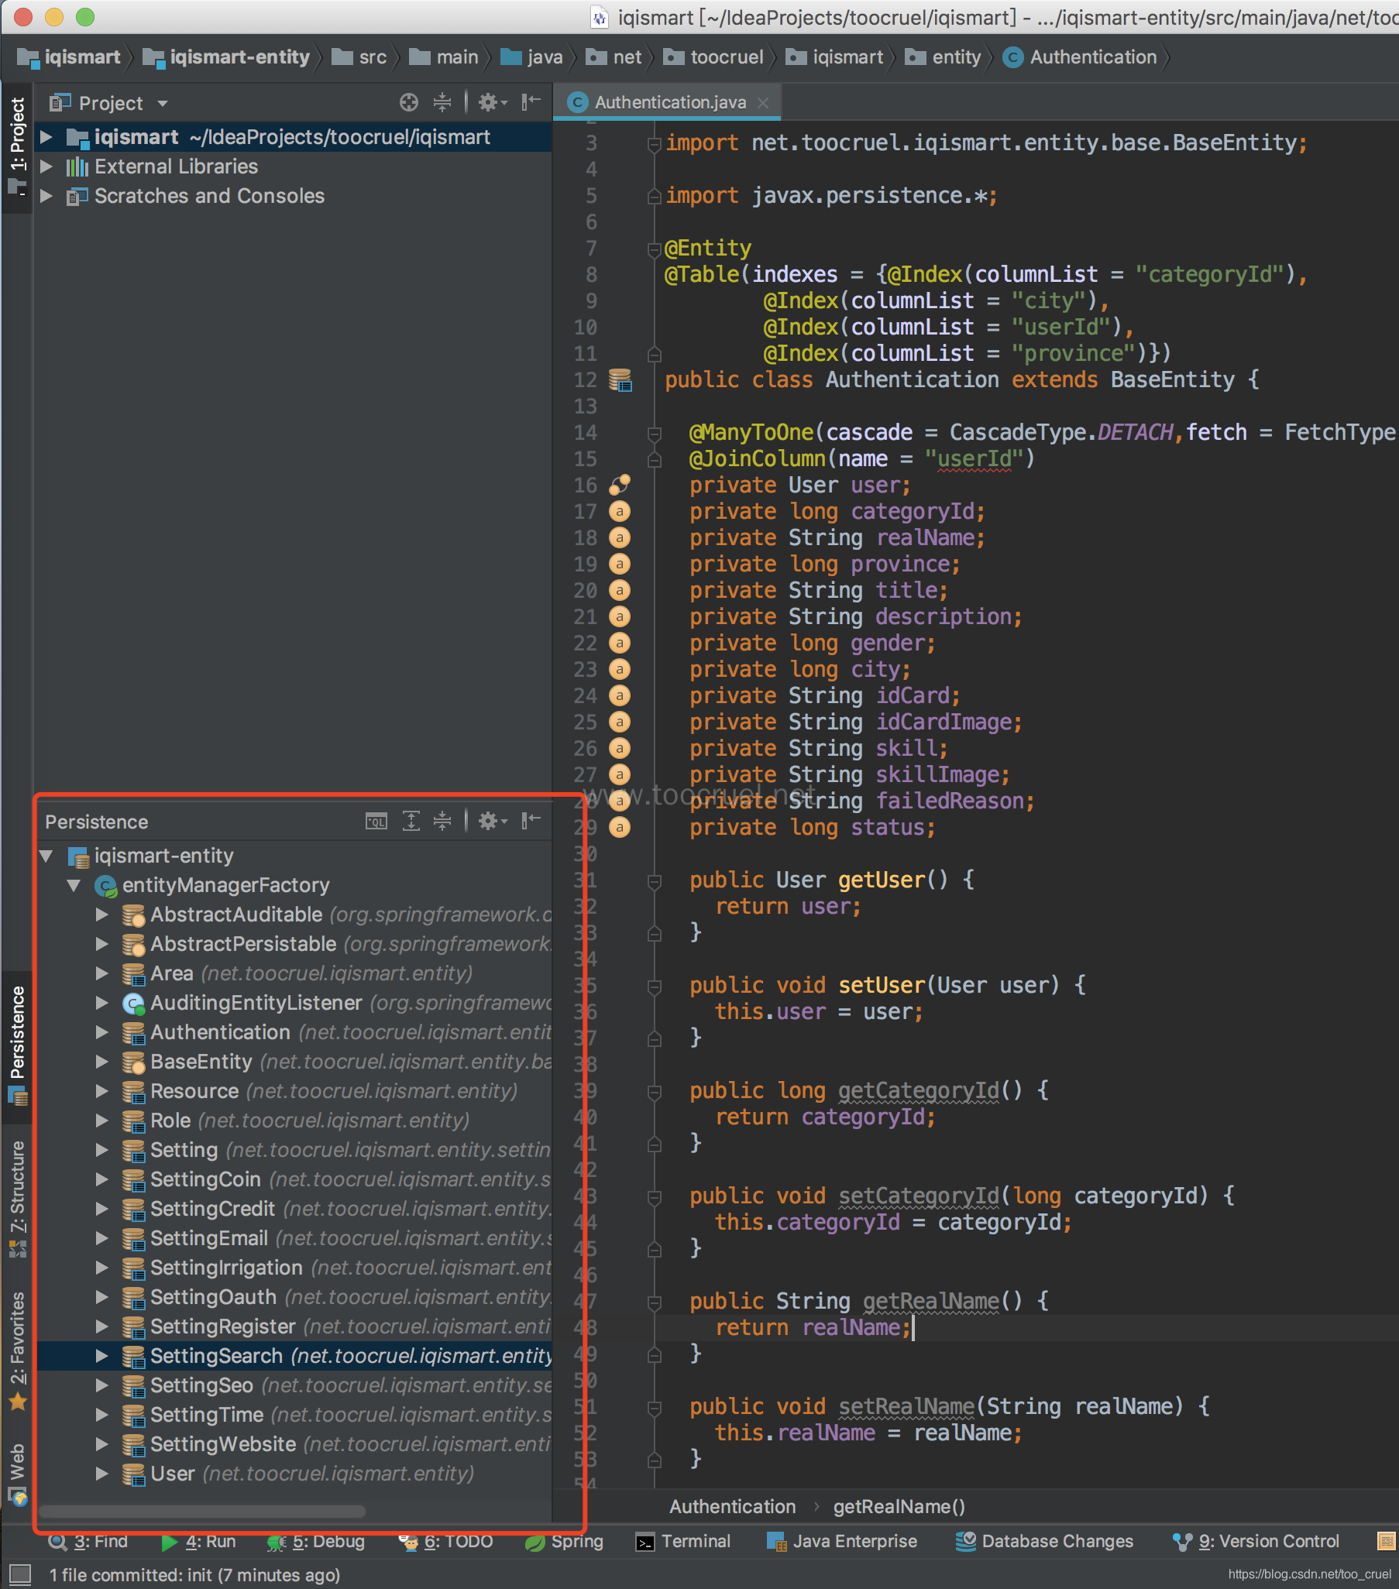Click the status message '1 file committed: init'

click(194, 1575)
